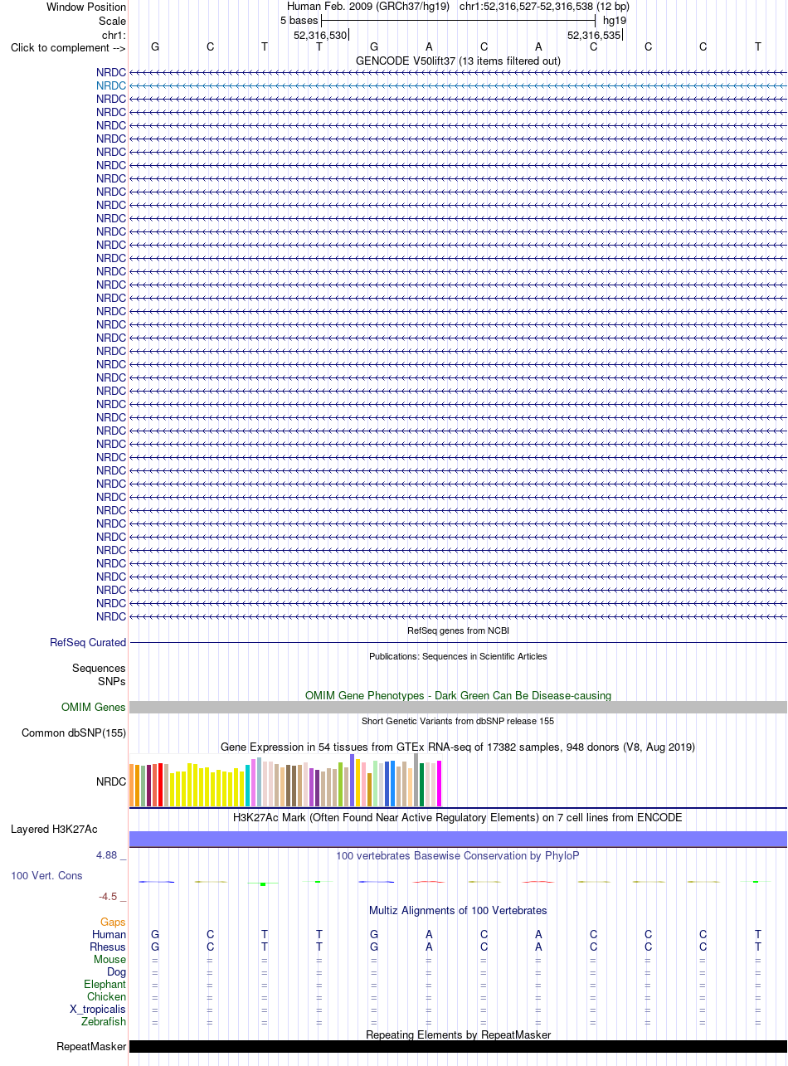Open '100 vertebrates Basewise Conservation by PhyloP' title
This screenshot has width=788, height=1066.
click(x=458, y=855)
